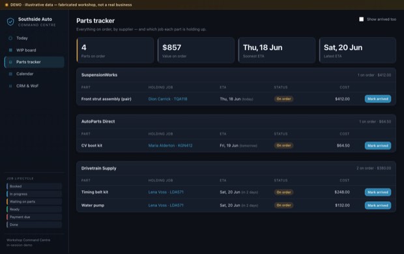Screen dimensions: 404x254
Task: Open the Dion Carrick TQA118 job link
Action: pos(167,99)
